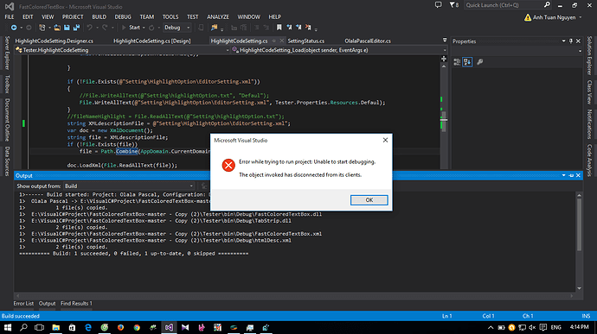The width and height of the screenshot is (597, 334).
Task: Expand the 'Show output from' Build dropdown
Action: (129, 186)
